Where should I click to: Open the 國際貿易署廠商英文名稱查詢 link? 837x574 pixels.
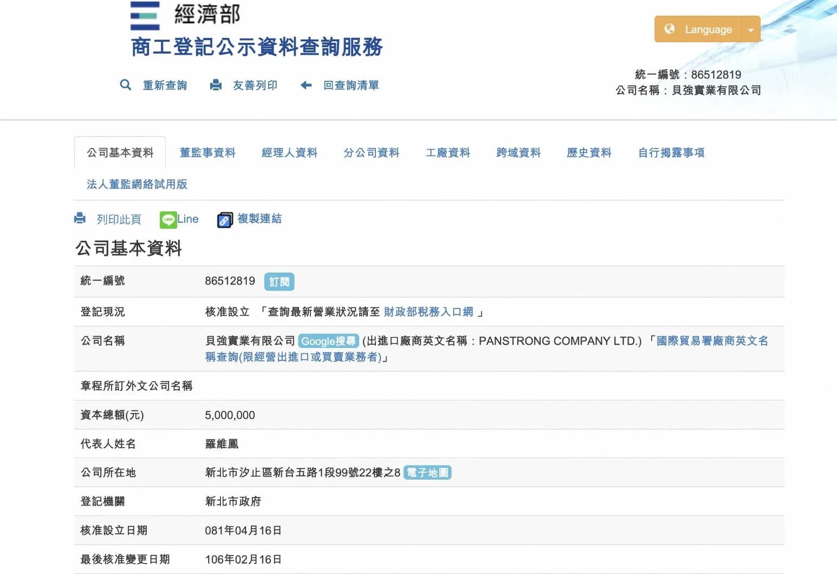[712, 341]
